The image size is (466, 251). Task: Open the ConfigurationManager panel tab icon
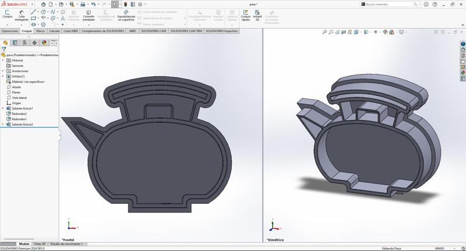[24, 43]
